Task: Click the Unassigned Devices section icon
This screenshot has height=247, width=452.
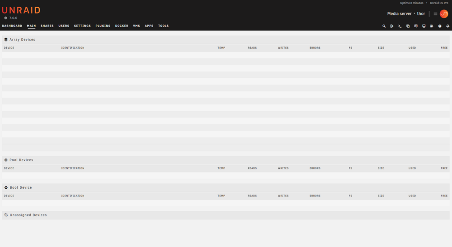Action: click(x=6, y=215)
